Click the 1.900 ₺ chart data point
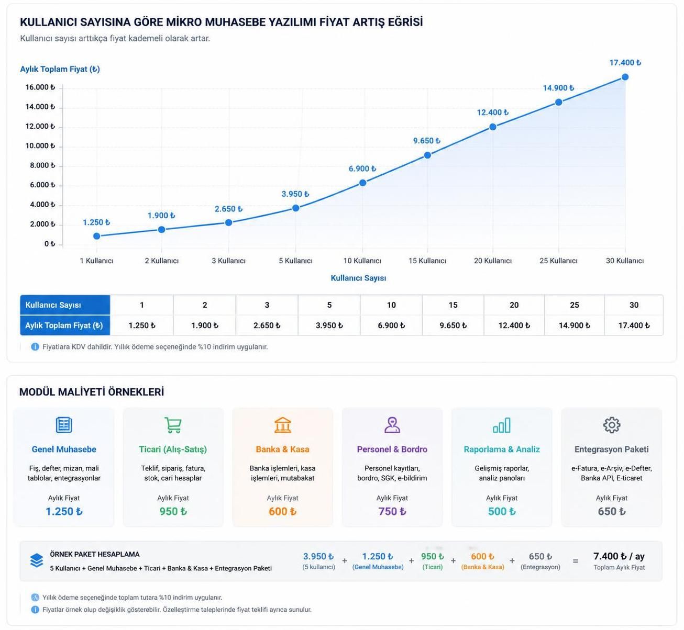The width and height of the screenshot is (684, 630). click(162, 230)
